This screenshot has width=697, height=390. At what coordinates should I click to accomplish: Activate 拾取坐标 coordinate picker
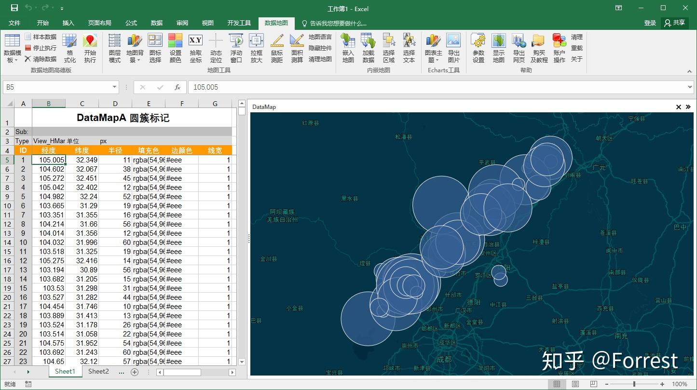click(196, 48)
